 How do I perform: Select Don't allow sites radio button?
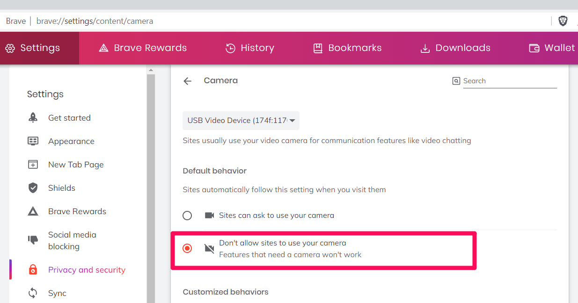pos(187,248)
